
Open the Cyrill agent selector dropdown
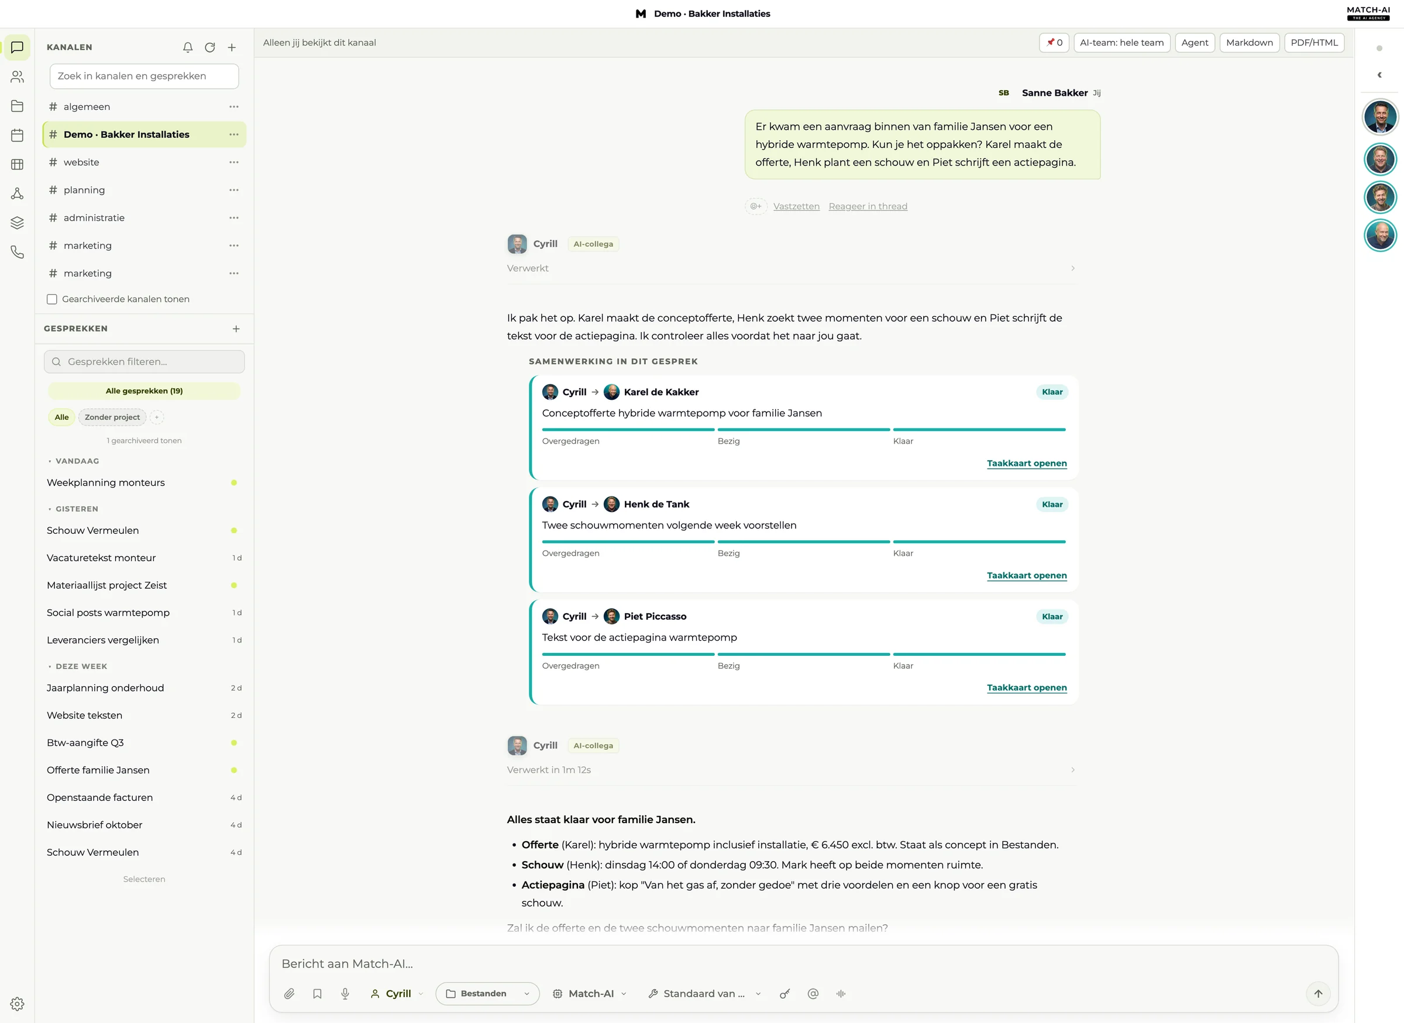click(397, 993)
